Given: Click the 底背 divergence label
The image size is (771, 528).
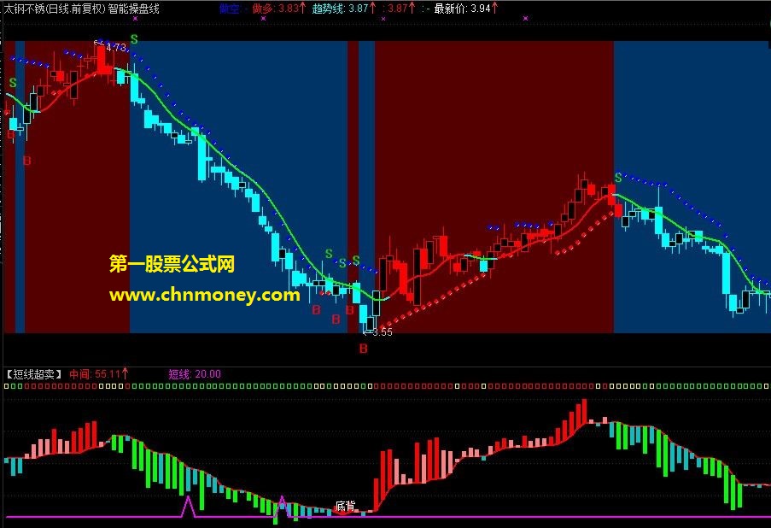Looking at the screenshot, I should coord(345,506).
